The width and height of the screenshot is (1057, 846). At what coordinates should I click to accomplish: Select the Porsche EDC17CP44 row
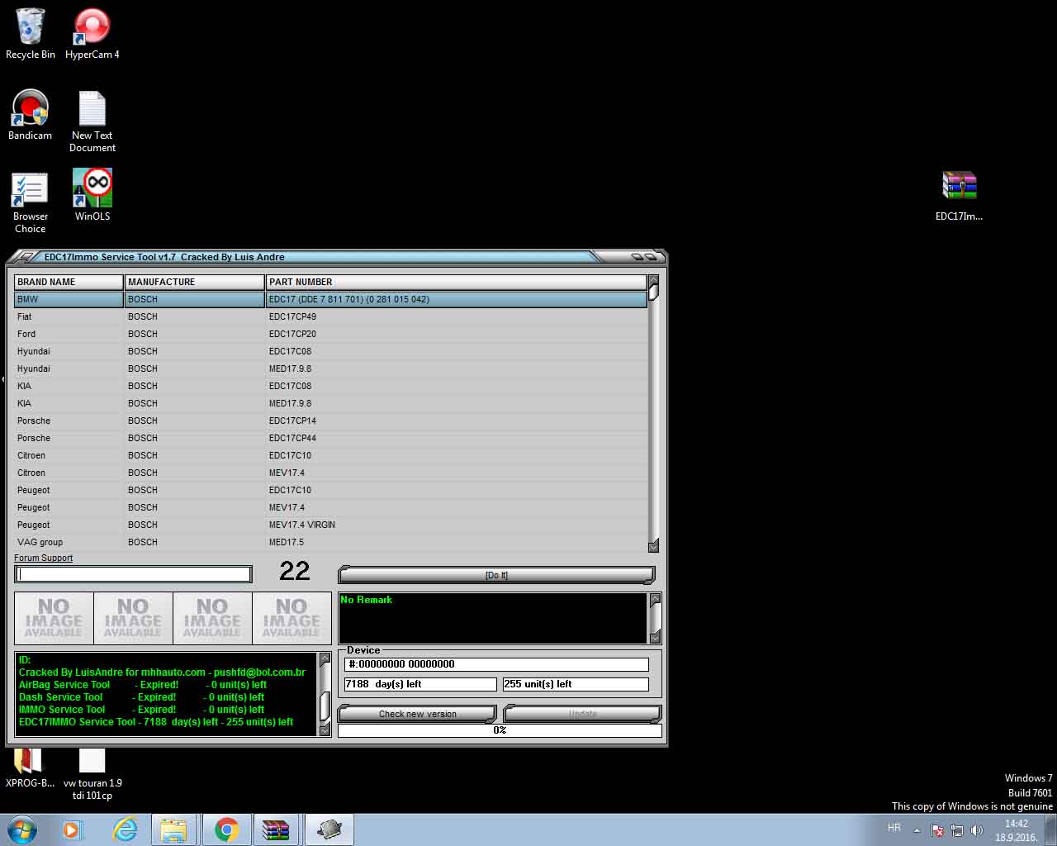pyautogui.click(x=330, y=438)
